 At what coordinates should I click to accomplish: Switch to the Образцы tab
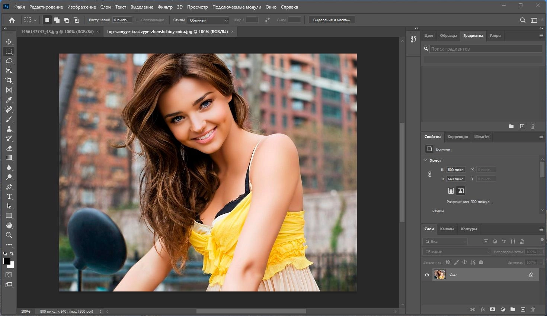pyautogui.click(x=448, y=36)
